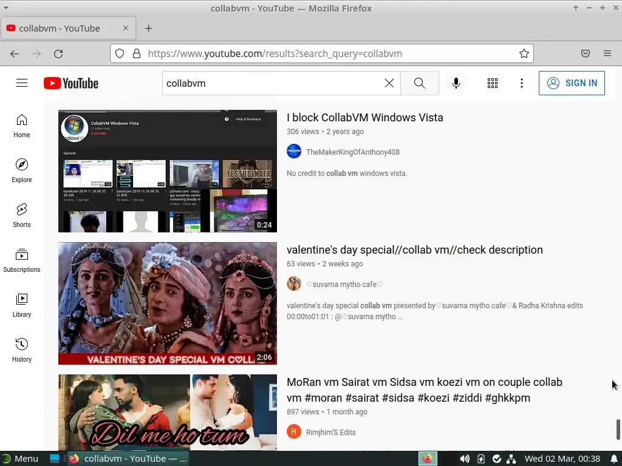Open the Dil me ho tum thumbnail
This screenshot has width=622, height=466.
click(168, 412)
